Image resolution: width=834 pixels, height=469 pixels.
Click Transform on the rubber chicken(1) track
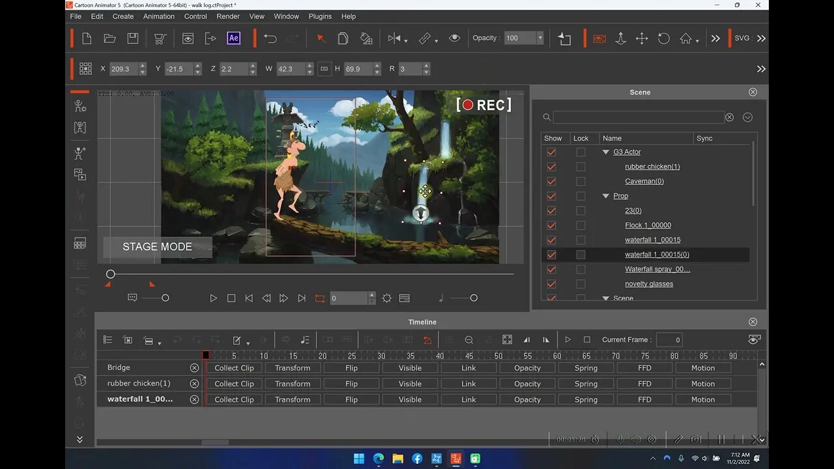(x=293, y=384)
